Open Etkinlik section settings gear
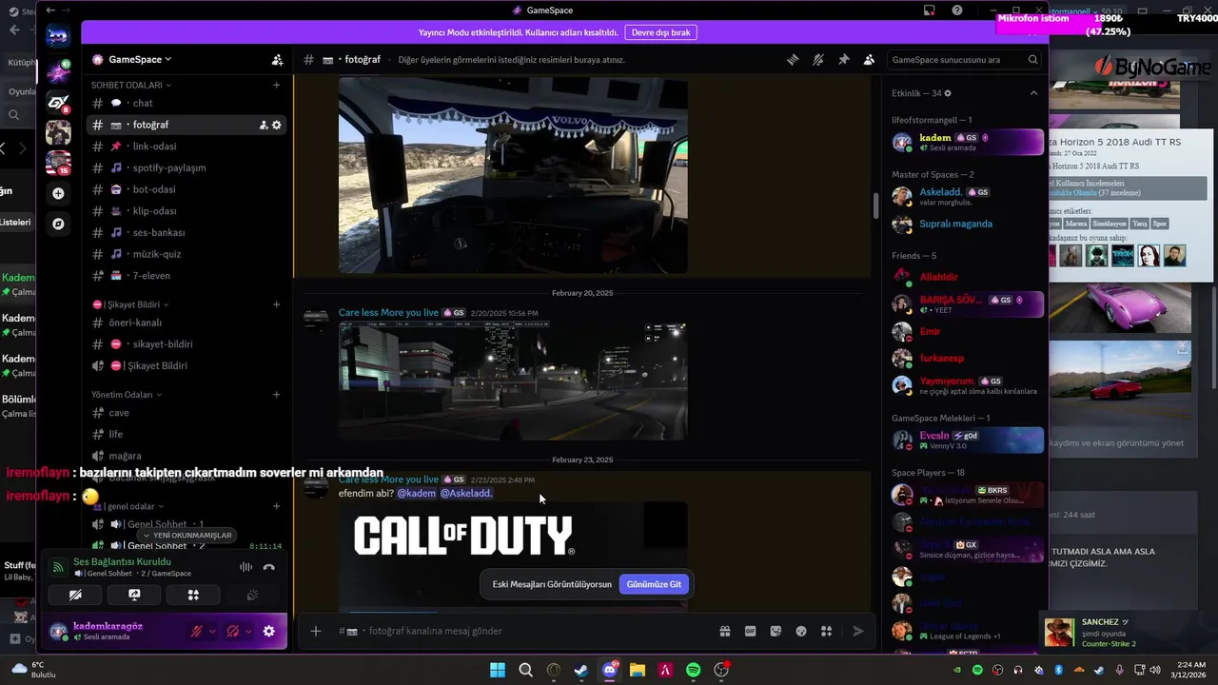Viewport: 1218px width, 685px height. 948,93
